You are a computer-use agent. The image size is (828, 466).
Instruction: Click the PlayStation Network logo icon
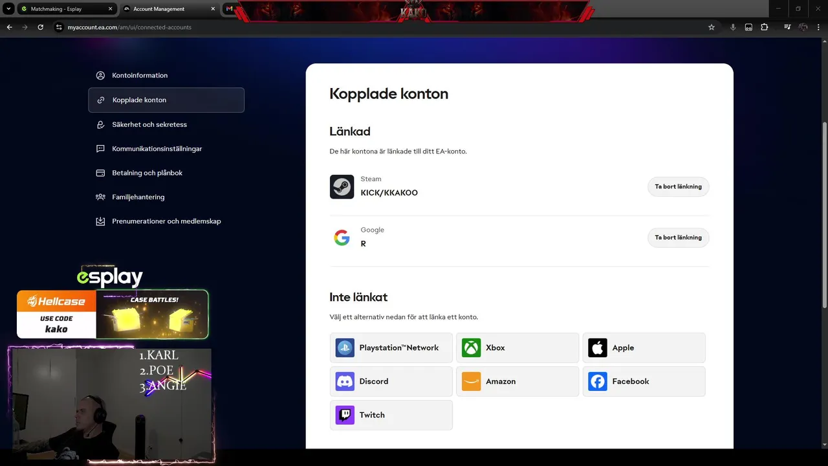click(x=345, y=348)
